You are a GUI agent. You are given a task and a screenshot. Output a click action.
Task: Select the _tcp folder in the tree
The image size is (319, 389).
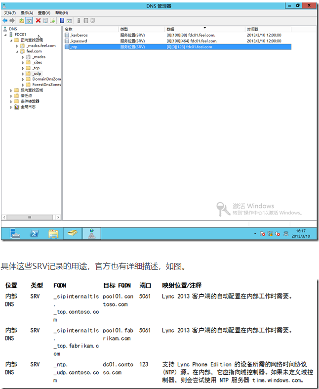point(36,68)
